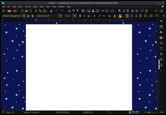Expand the Default Paragraph Style dropdown
The image size is (166, 115).
point(25,16)
